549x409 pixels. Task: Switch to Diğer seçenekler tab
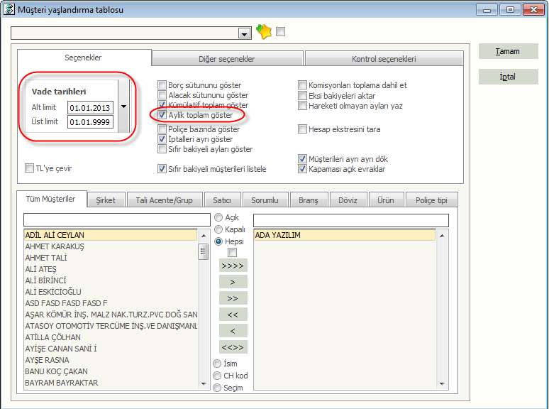[227, 59]
